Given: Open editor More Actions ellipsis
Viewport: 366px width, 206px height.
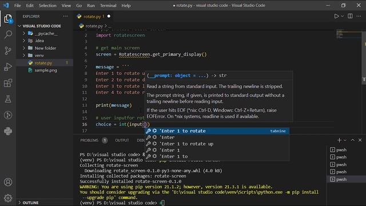Looking at the screenshot, I should [x=359, y=16].
